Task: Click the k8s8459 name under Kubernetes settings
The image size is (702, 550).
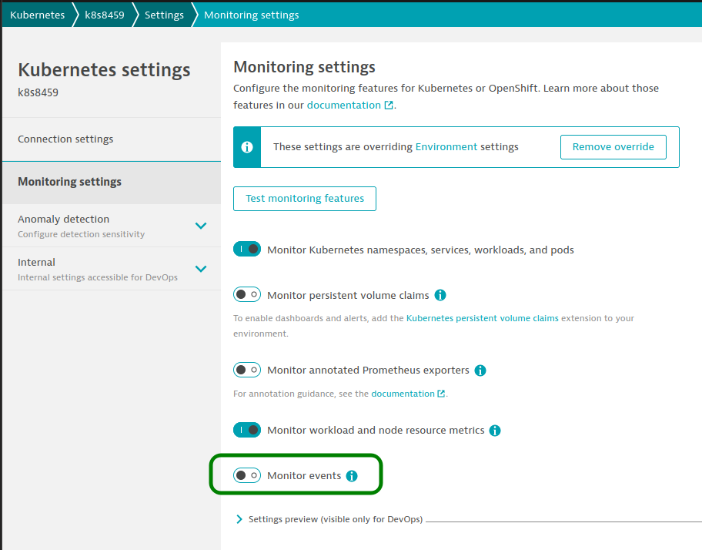Action: (x=38, y=92)
